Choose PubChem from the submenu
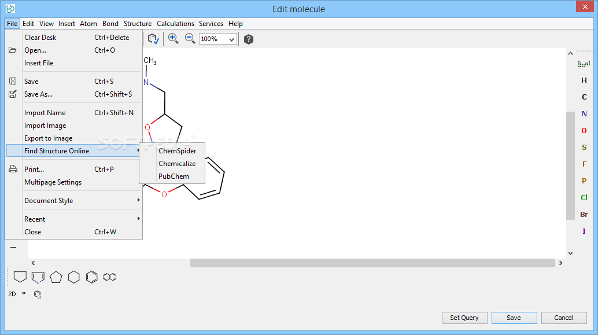 pyautogui.click(x=174, y=176)
